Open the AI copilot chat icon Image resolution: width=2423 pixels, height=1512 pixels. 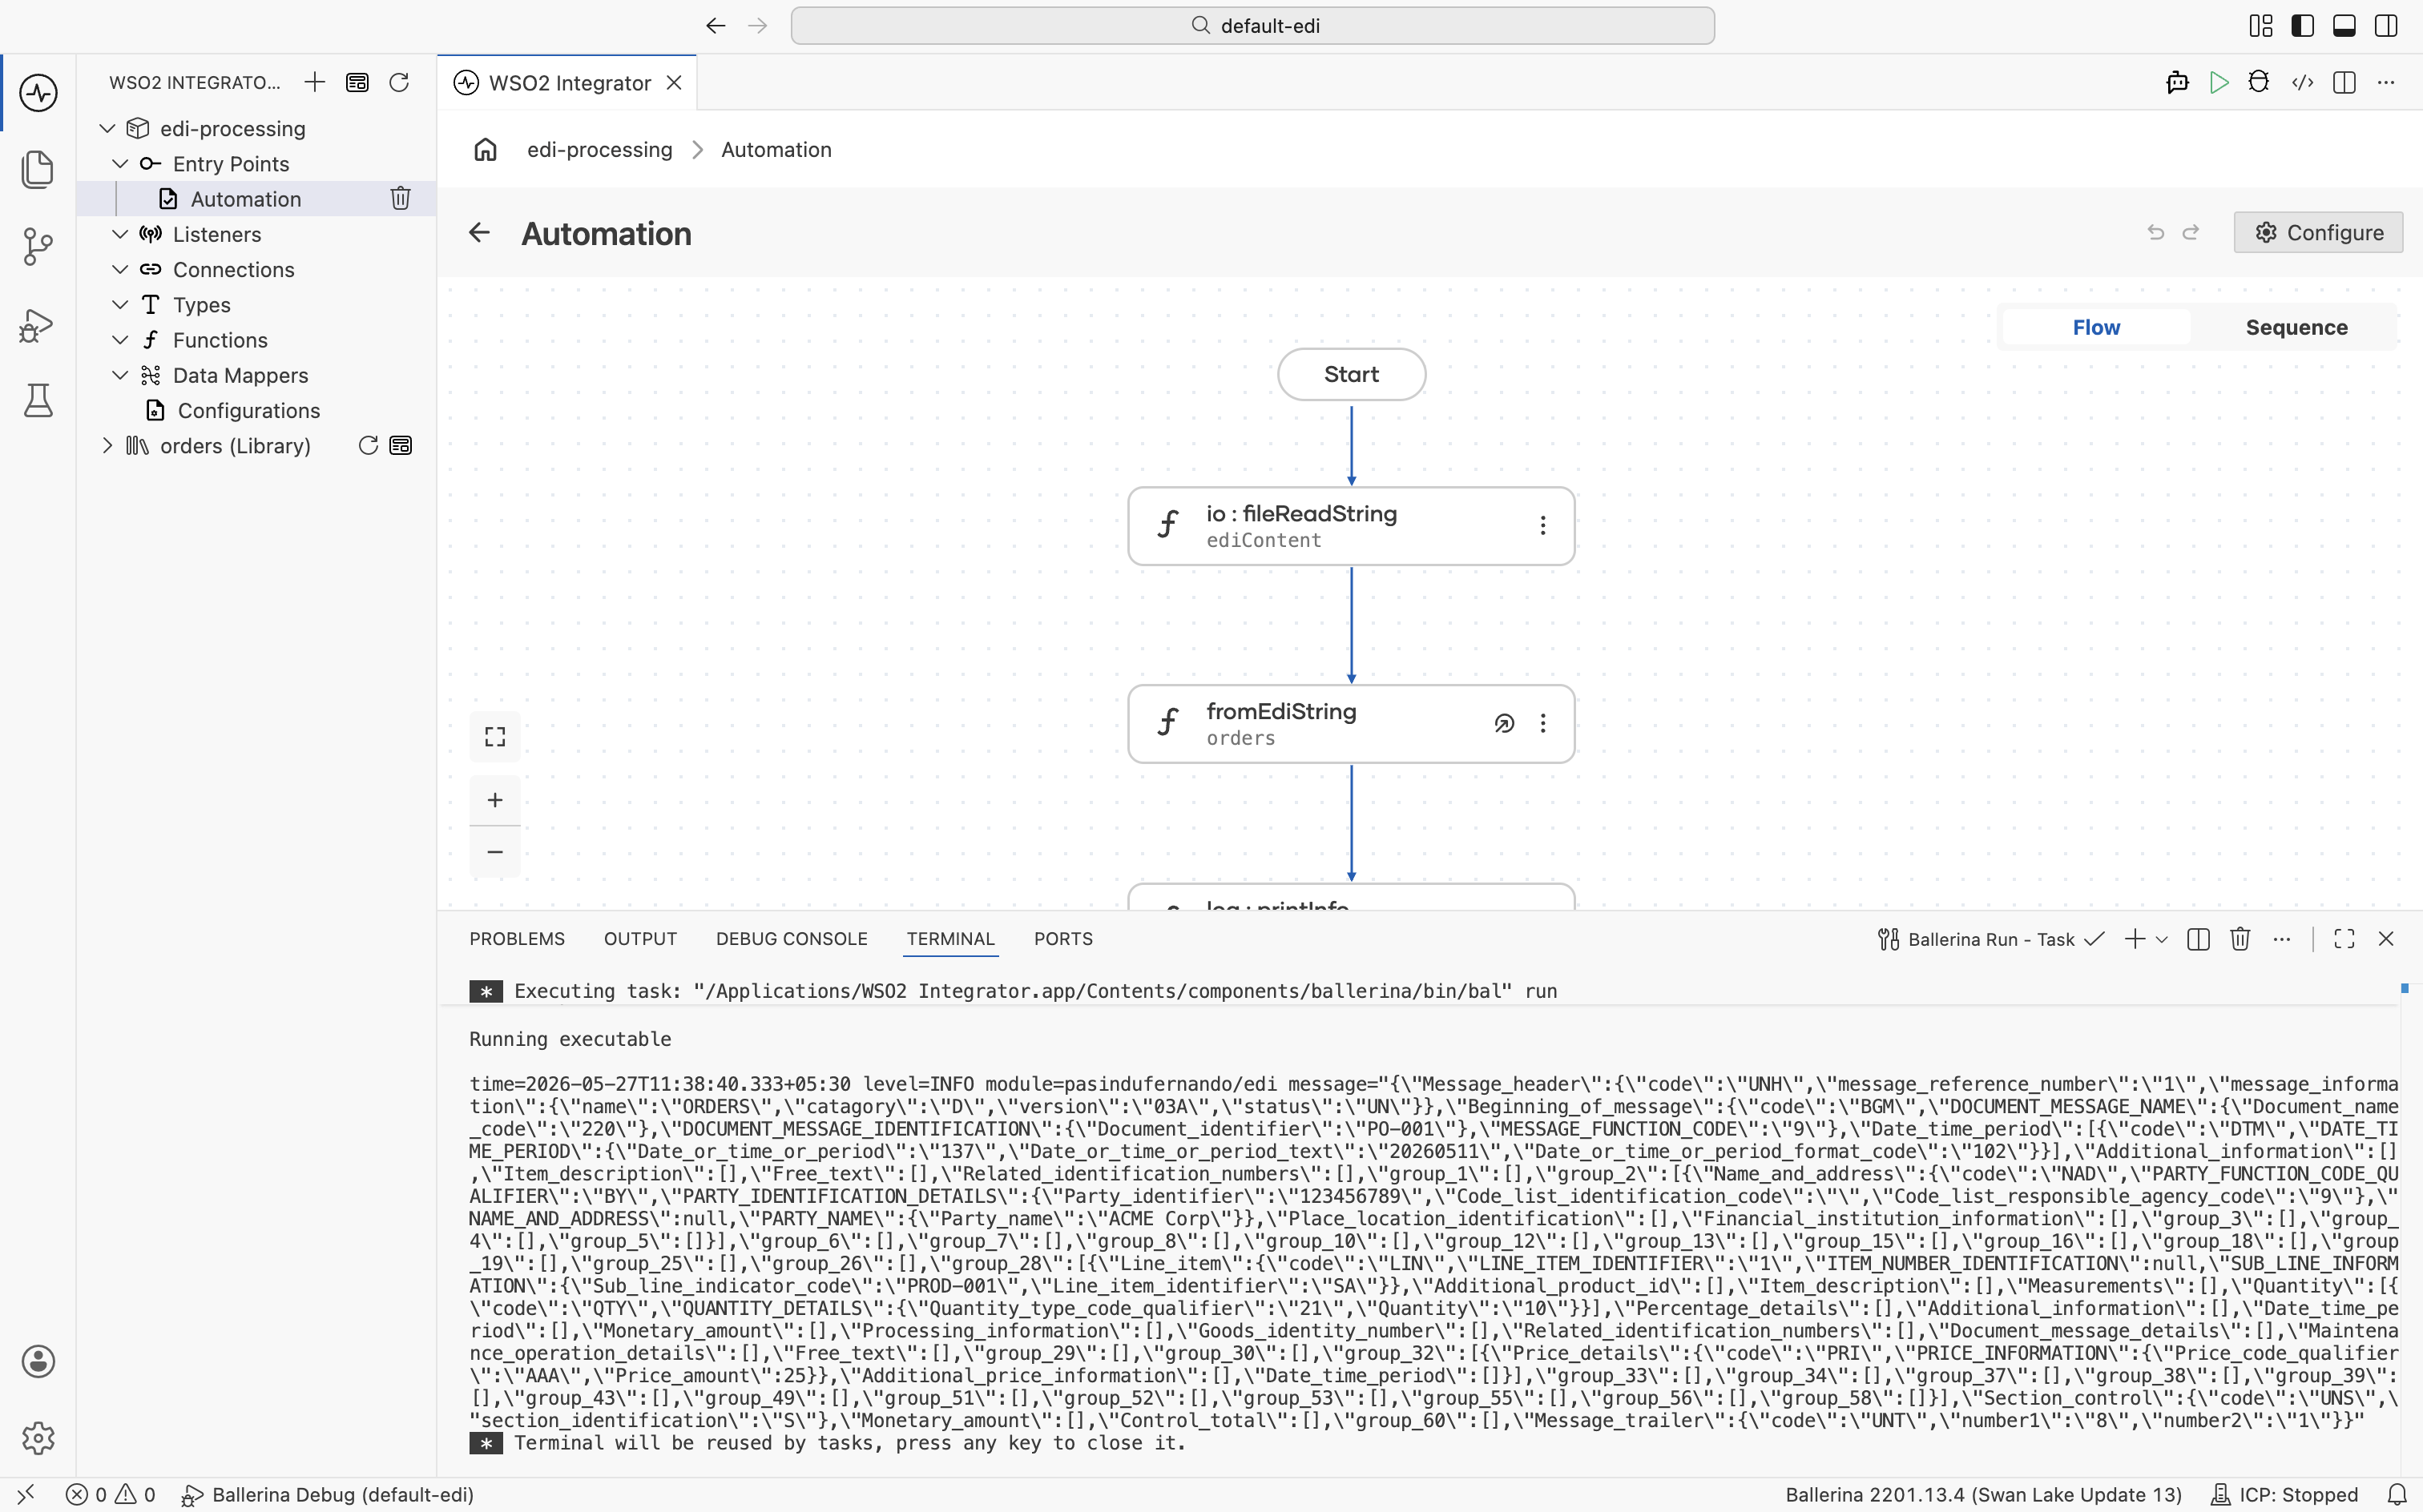pyautogui.click(x=2177, y=82)
